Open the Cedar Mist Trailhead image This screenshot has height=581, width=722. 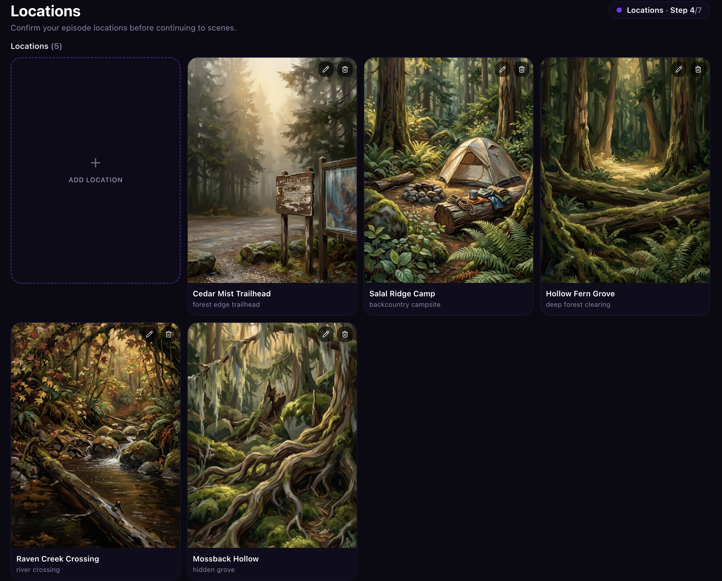tap(272, 170)
